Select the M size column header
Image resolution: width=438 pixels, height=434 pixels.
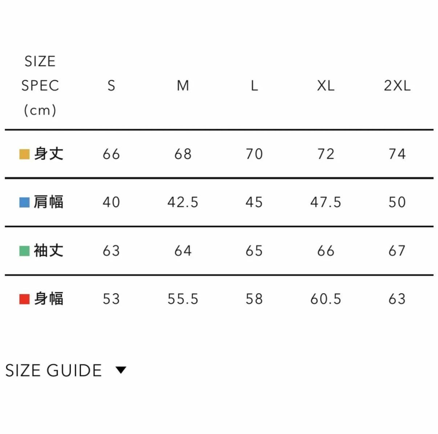pos(183,86)
